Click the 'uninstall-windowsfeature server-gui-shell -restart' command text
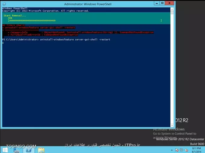 coord(75,40)
